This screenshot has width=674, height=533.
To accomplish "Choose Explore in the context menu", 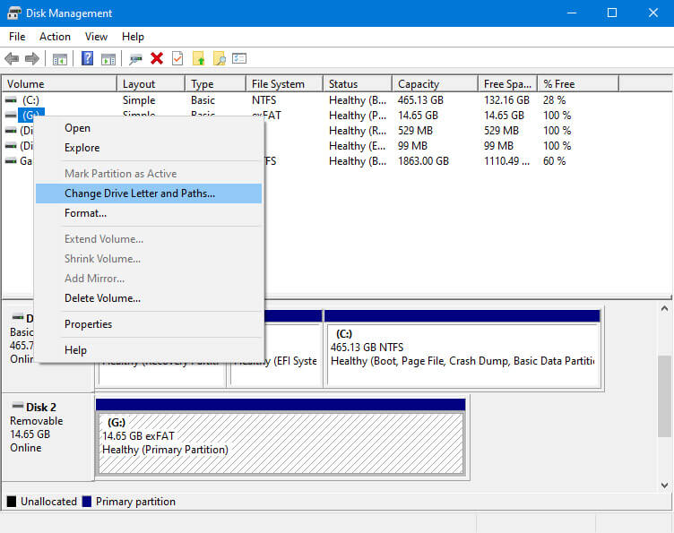I will pyautogui.click(x=149, y=148).
